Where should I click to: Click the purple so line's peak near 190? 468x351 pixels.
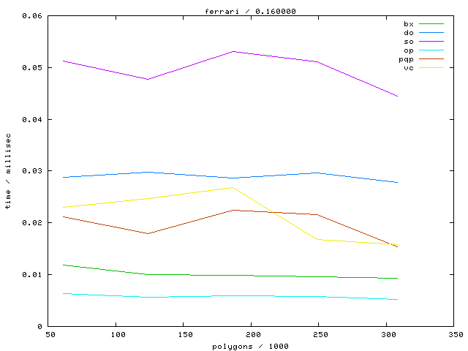tap(233, 51)
